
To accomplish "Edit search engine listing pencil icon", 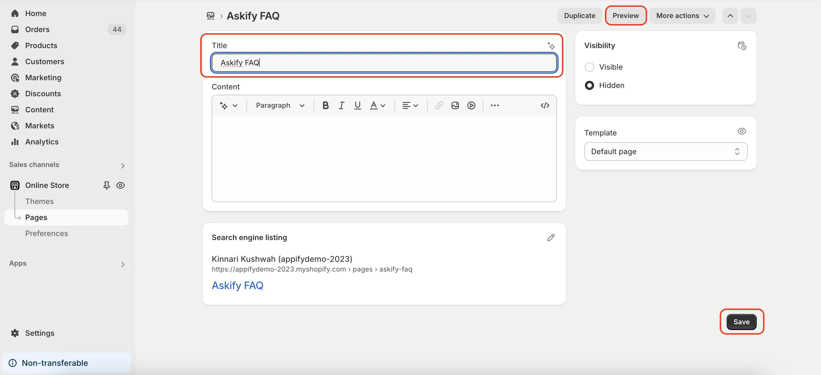I will coord(551,237).
